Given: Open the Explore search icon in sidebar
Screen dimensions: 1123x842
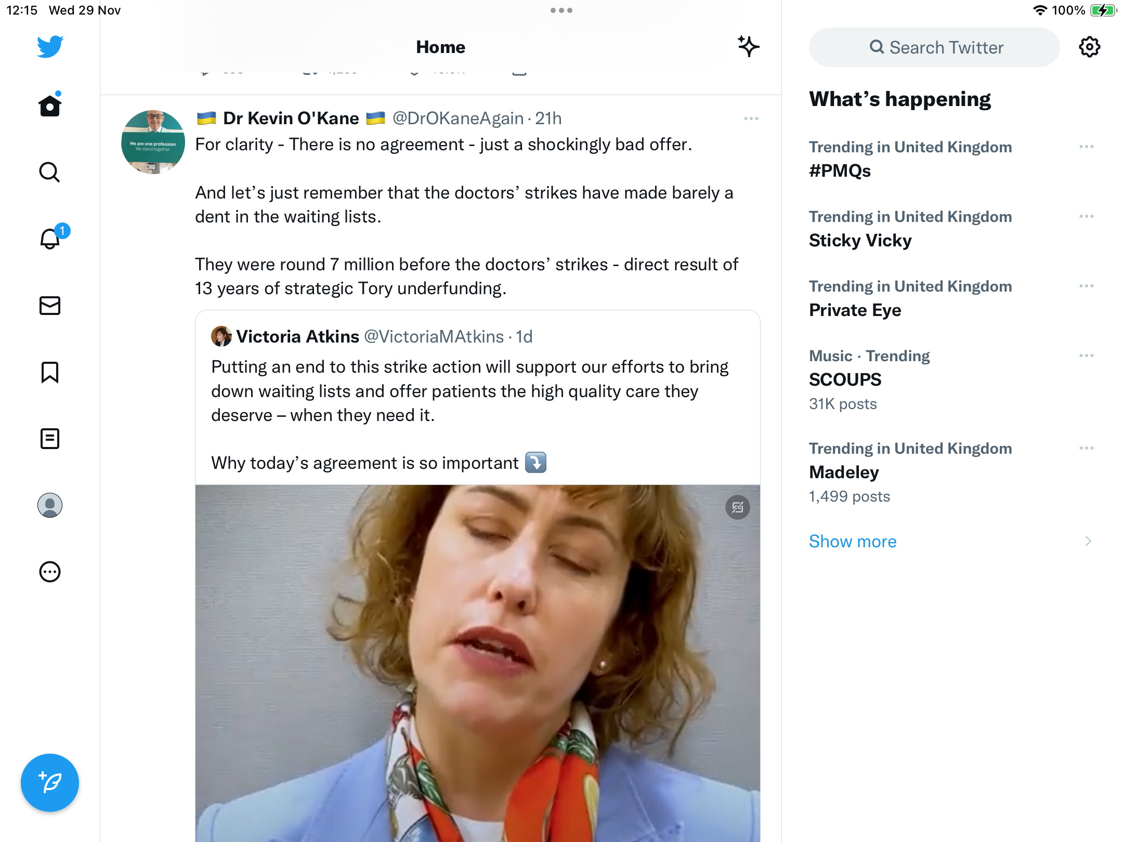Looking at the screenshot, I should (x=50, y=172).
